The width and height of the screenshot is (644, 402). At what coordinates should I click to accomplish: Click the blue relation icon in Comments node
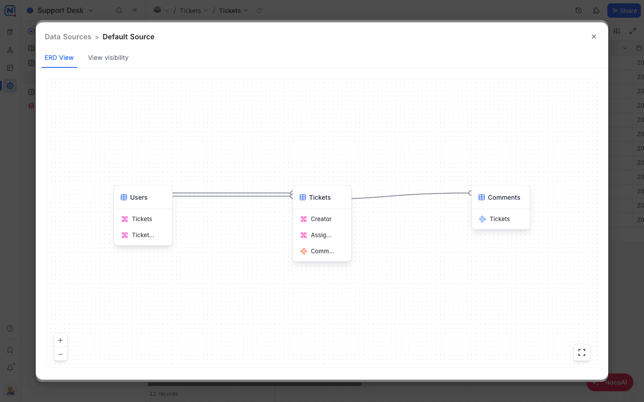[483, 219]
